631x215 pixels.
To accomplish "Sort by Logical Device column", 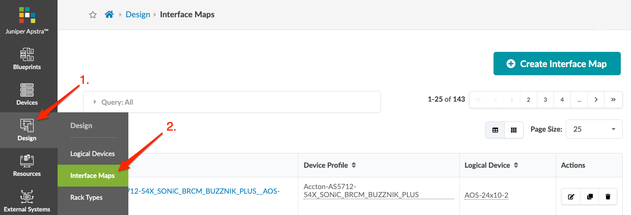I will [x=515, y=165].
